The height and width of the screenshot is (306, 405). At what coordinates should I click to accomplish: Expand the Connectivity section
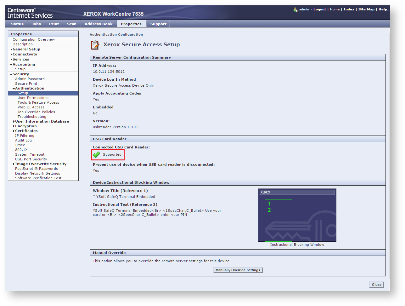[25, 54]
